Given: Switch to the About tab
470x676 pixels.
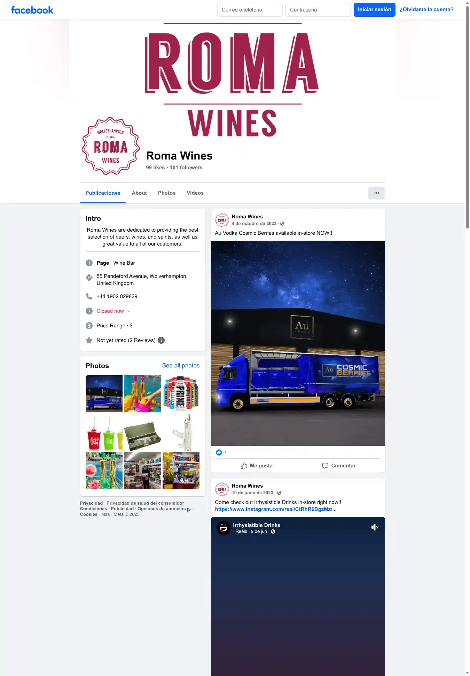Looking at the screenshot, I should click(139, 193).
